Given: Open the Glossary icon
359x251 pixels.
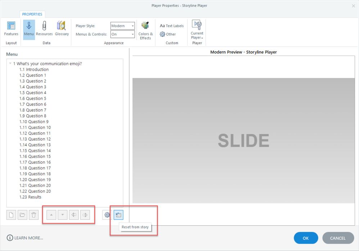Looking at the screenshot, I should (62, 29).
